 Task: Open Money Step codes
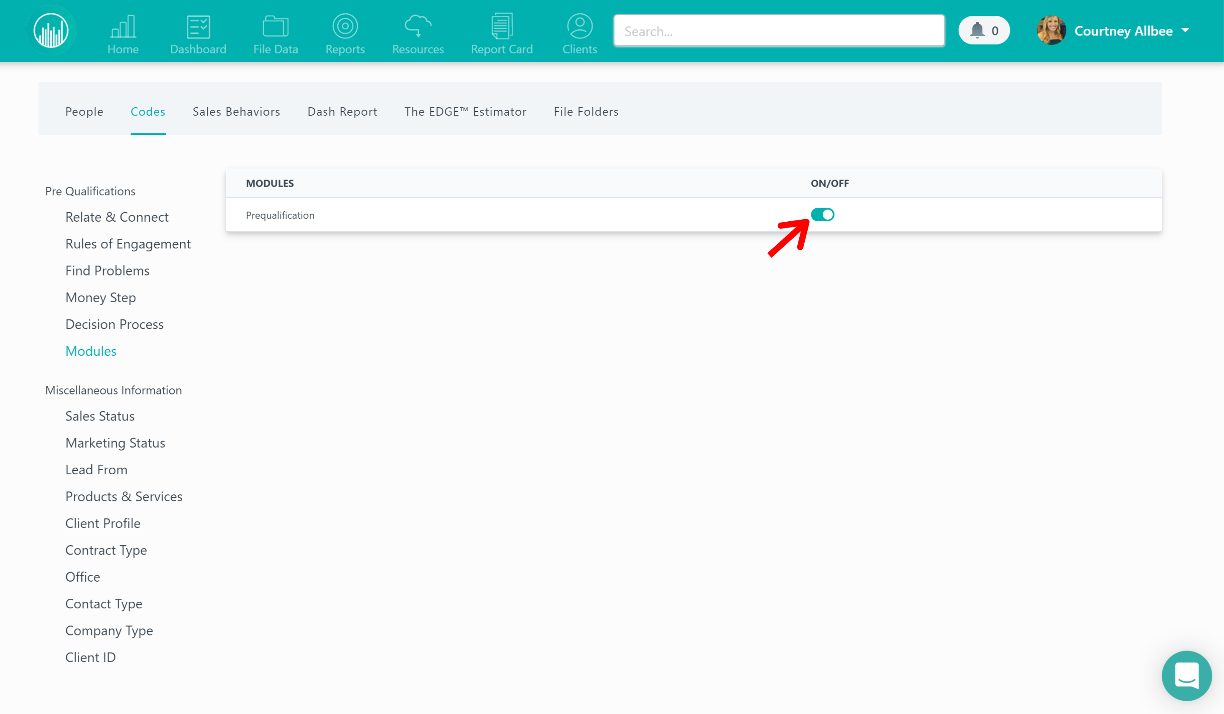101,297
